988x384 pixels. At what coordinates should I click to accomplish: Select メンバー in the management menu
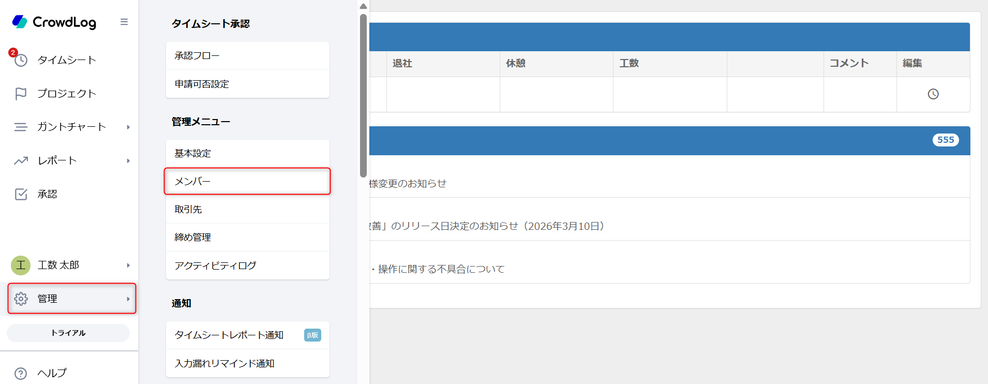click(x=247, y=181)
